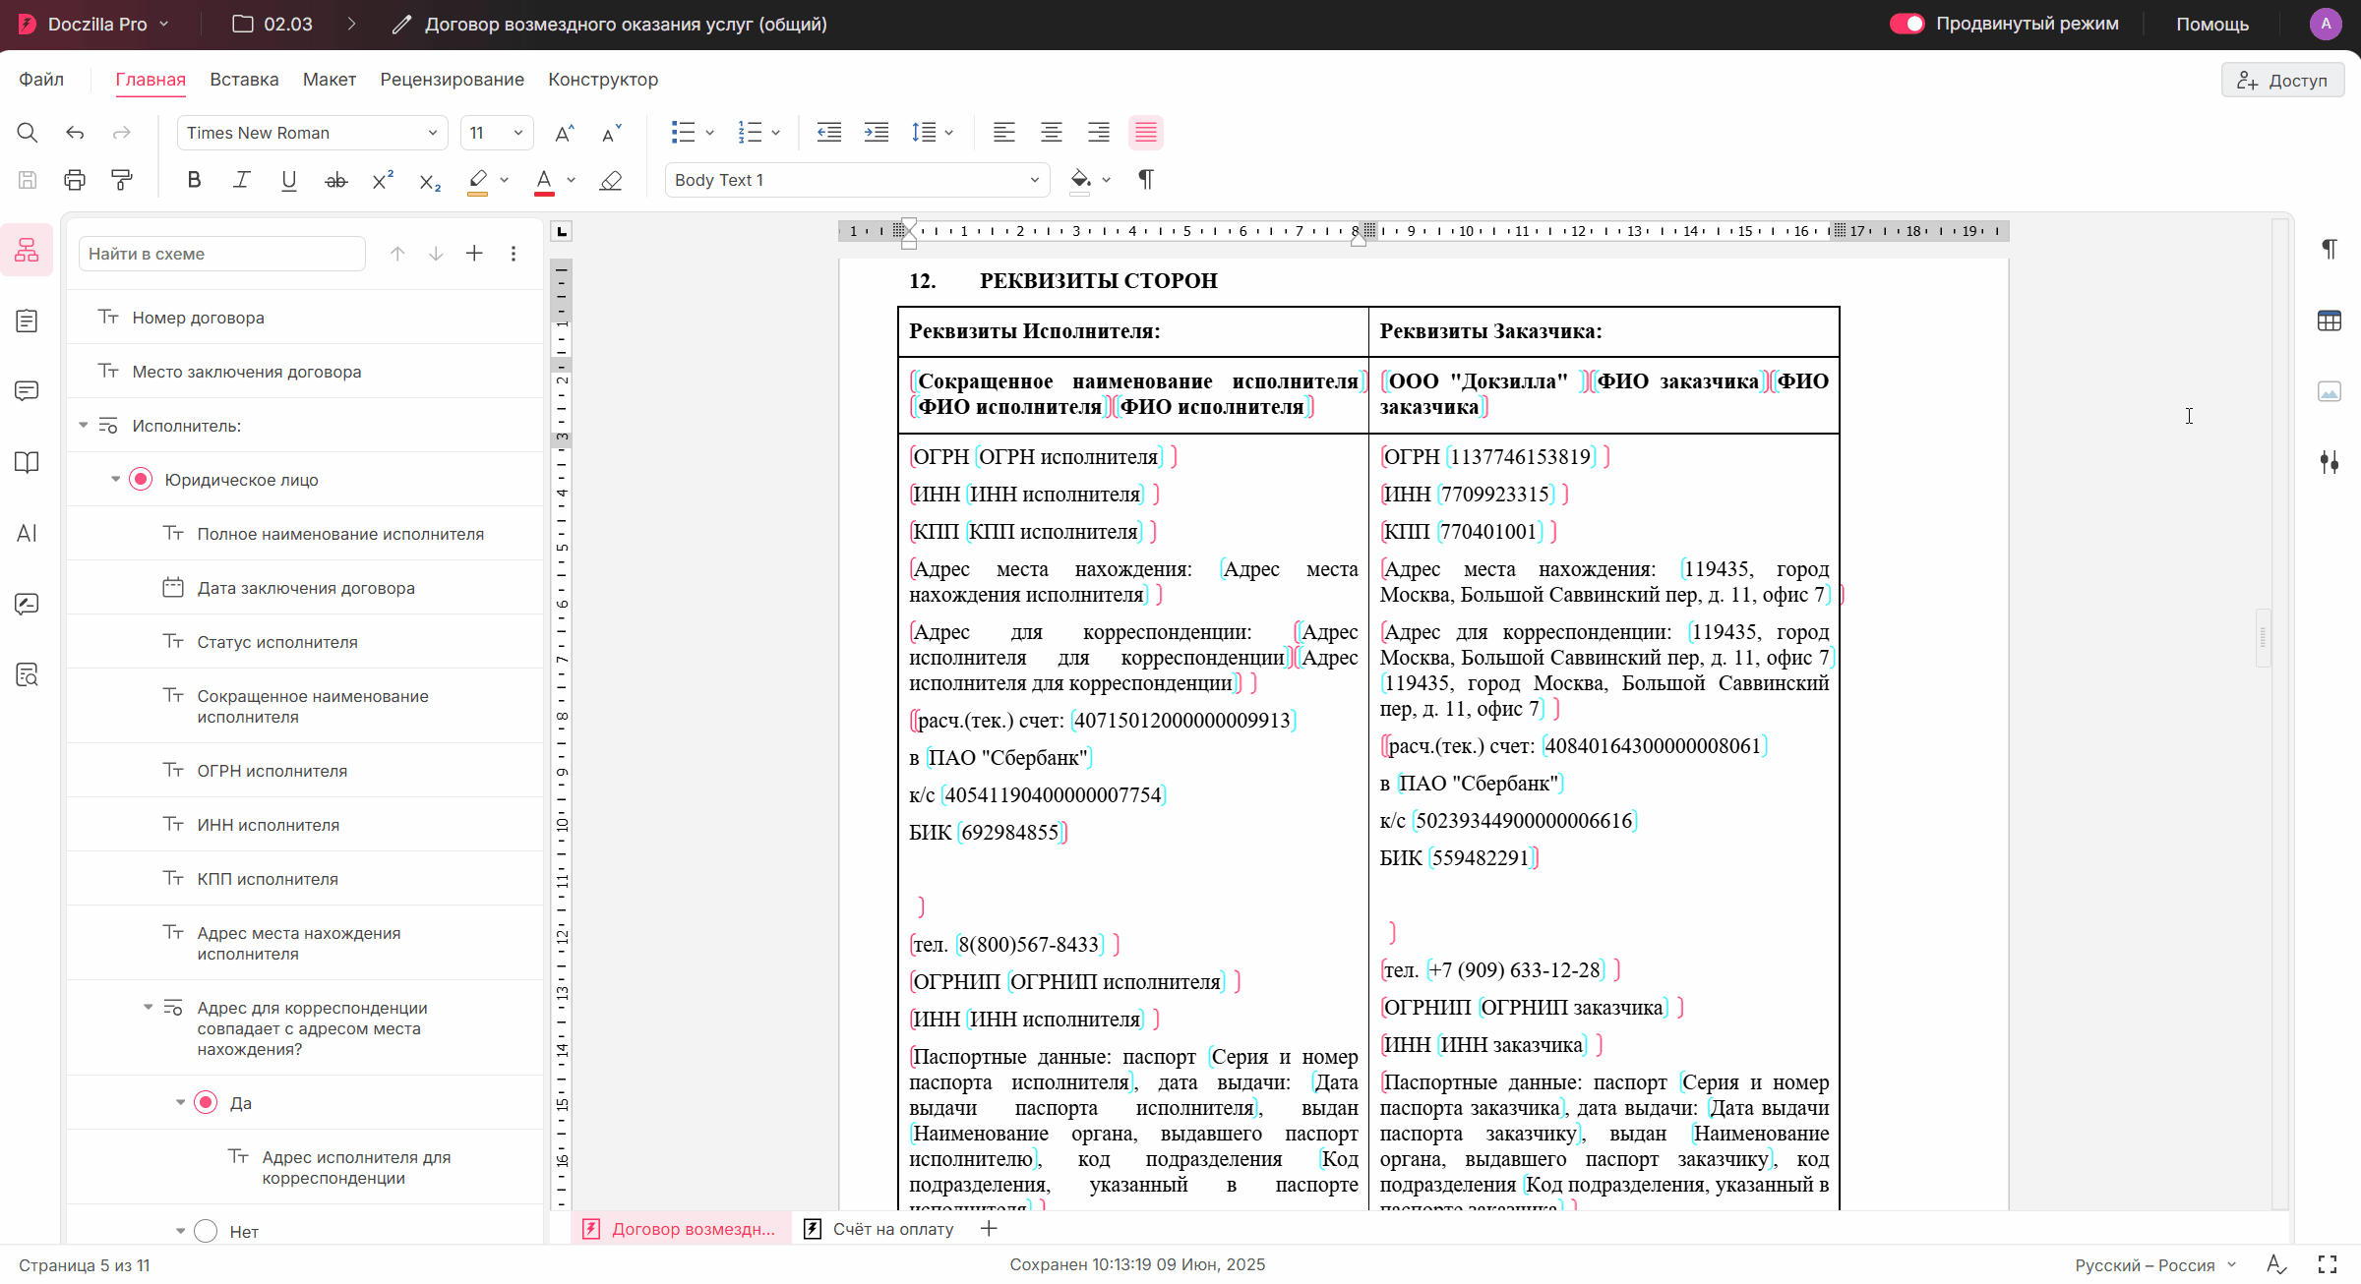Click the print icon
The width and height of the screenshot is (2361, 1284).
click(75, 180)
